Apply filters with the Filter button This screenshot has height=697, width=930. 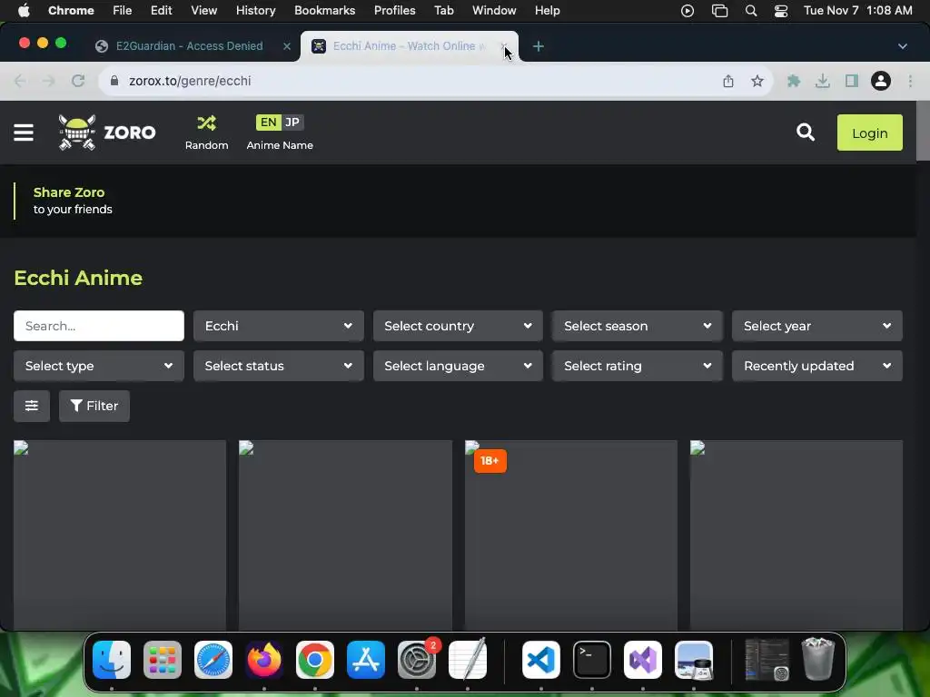click(94, 406)
